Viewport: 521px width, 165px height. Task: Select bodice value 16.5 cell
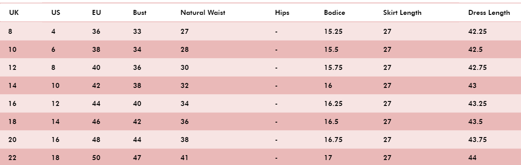331,122
